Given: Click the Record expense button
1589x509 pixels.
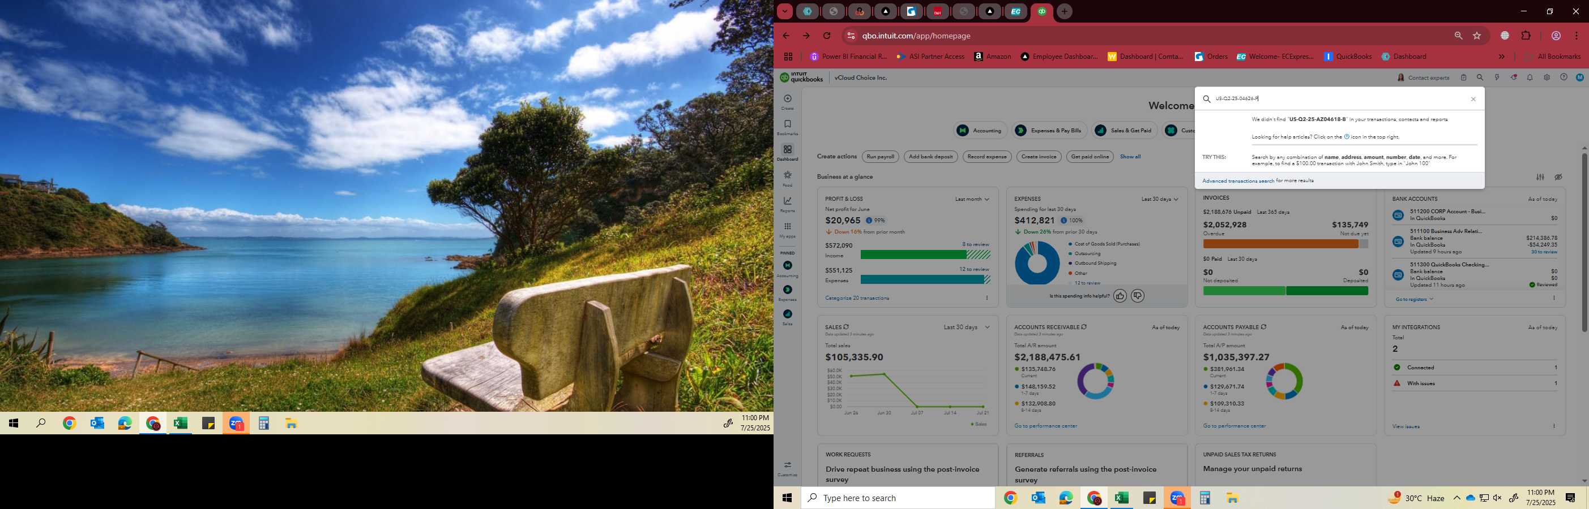Looking at the screenshot, I should pyautogui.click(x=986, y=157).
